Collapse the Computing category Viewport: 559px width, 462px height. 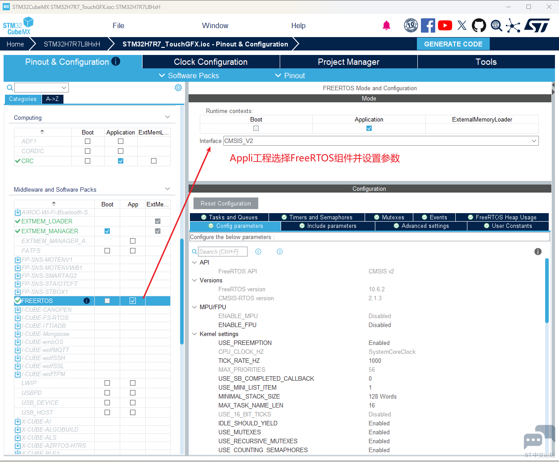pyautogui.click(x=168, y=117)
